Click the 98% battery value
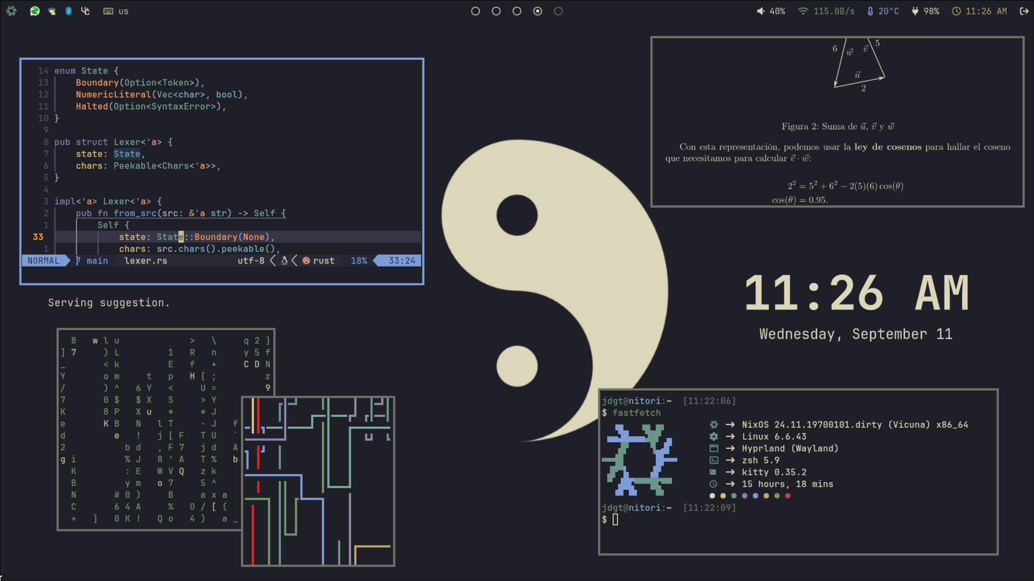Image resolution: width=1034 pixels, height=581 pixels. click(x=932, y=11)
